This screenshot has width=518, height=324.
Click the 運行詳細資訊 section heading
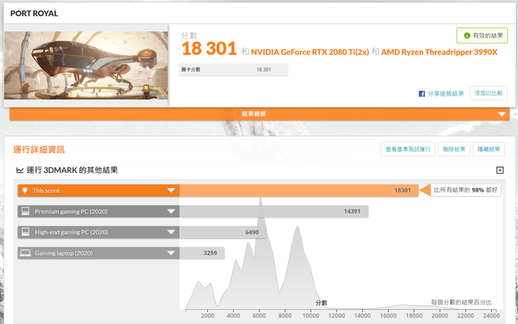(39, 150)
